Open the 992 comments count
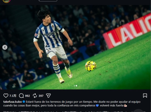 28,96
